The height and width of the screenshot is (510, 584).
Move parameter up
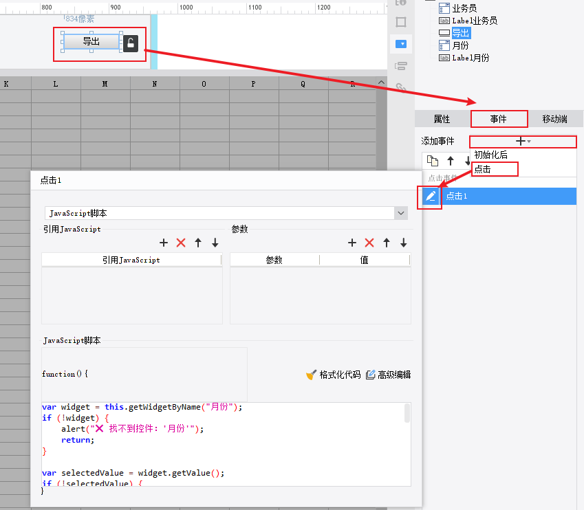[x=387, y=243]
